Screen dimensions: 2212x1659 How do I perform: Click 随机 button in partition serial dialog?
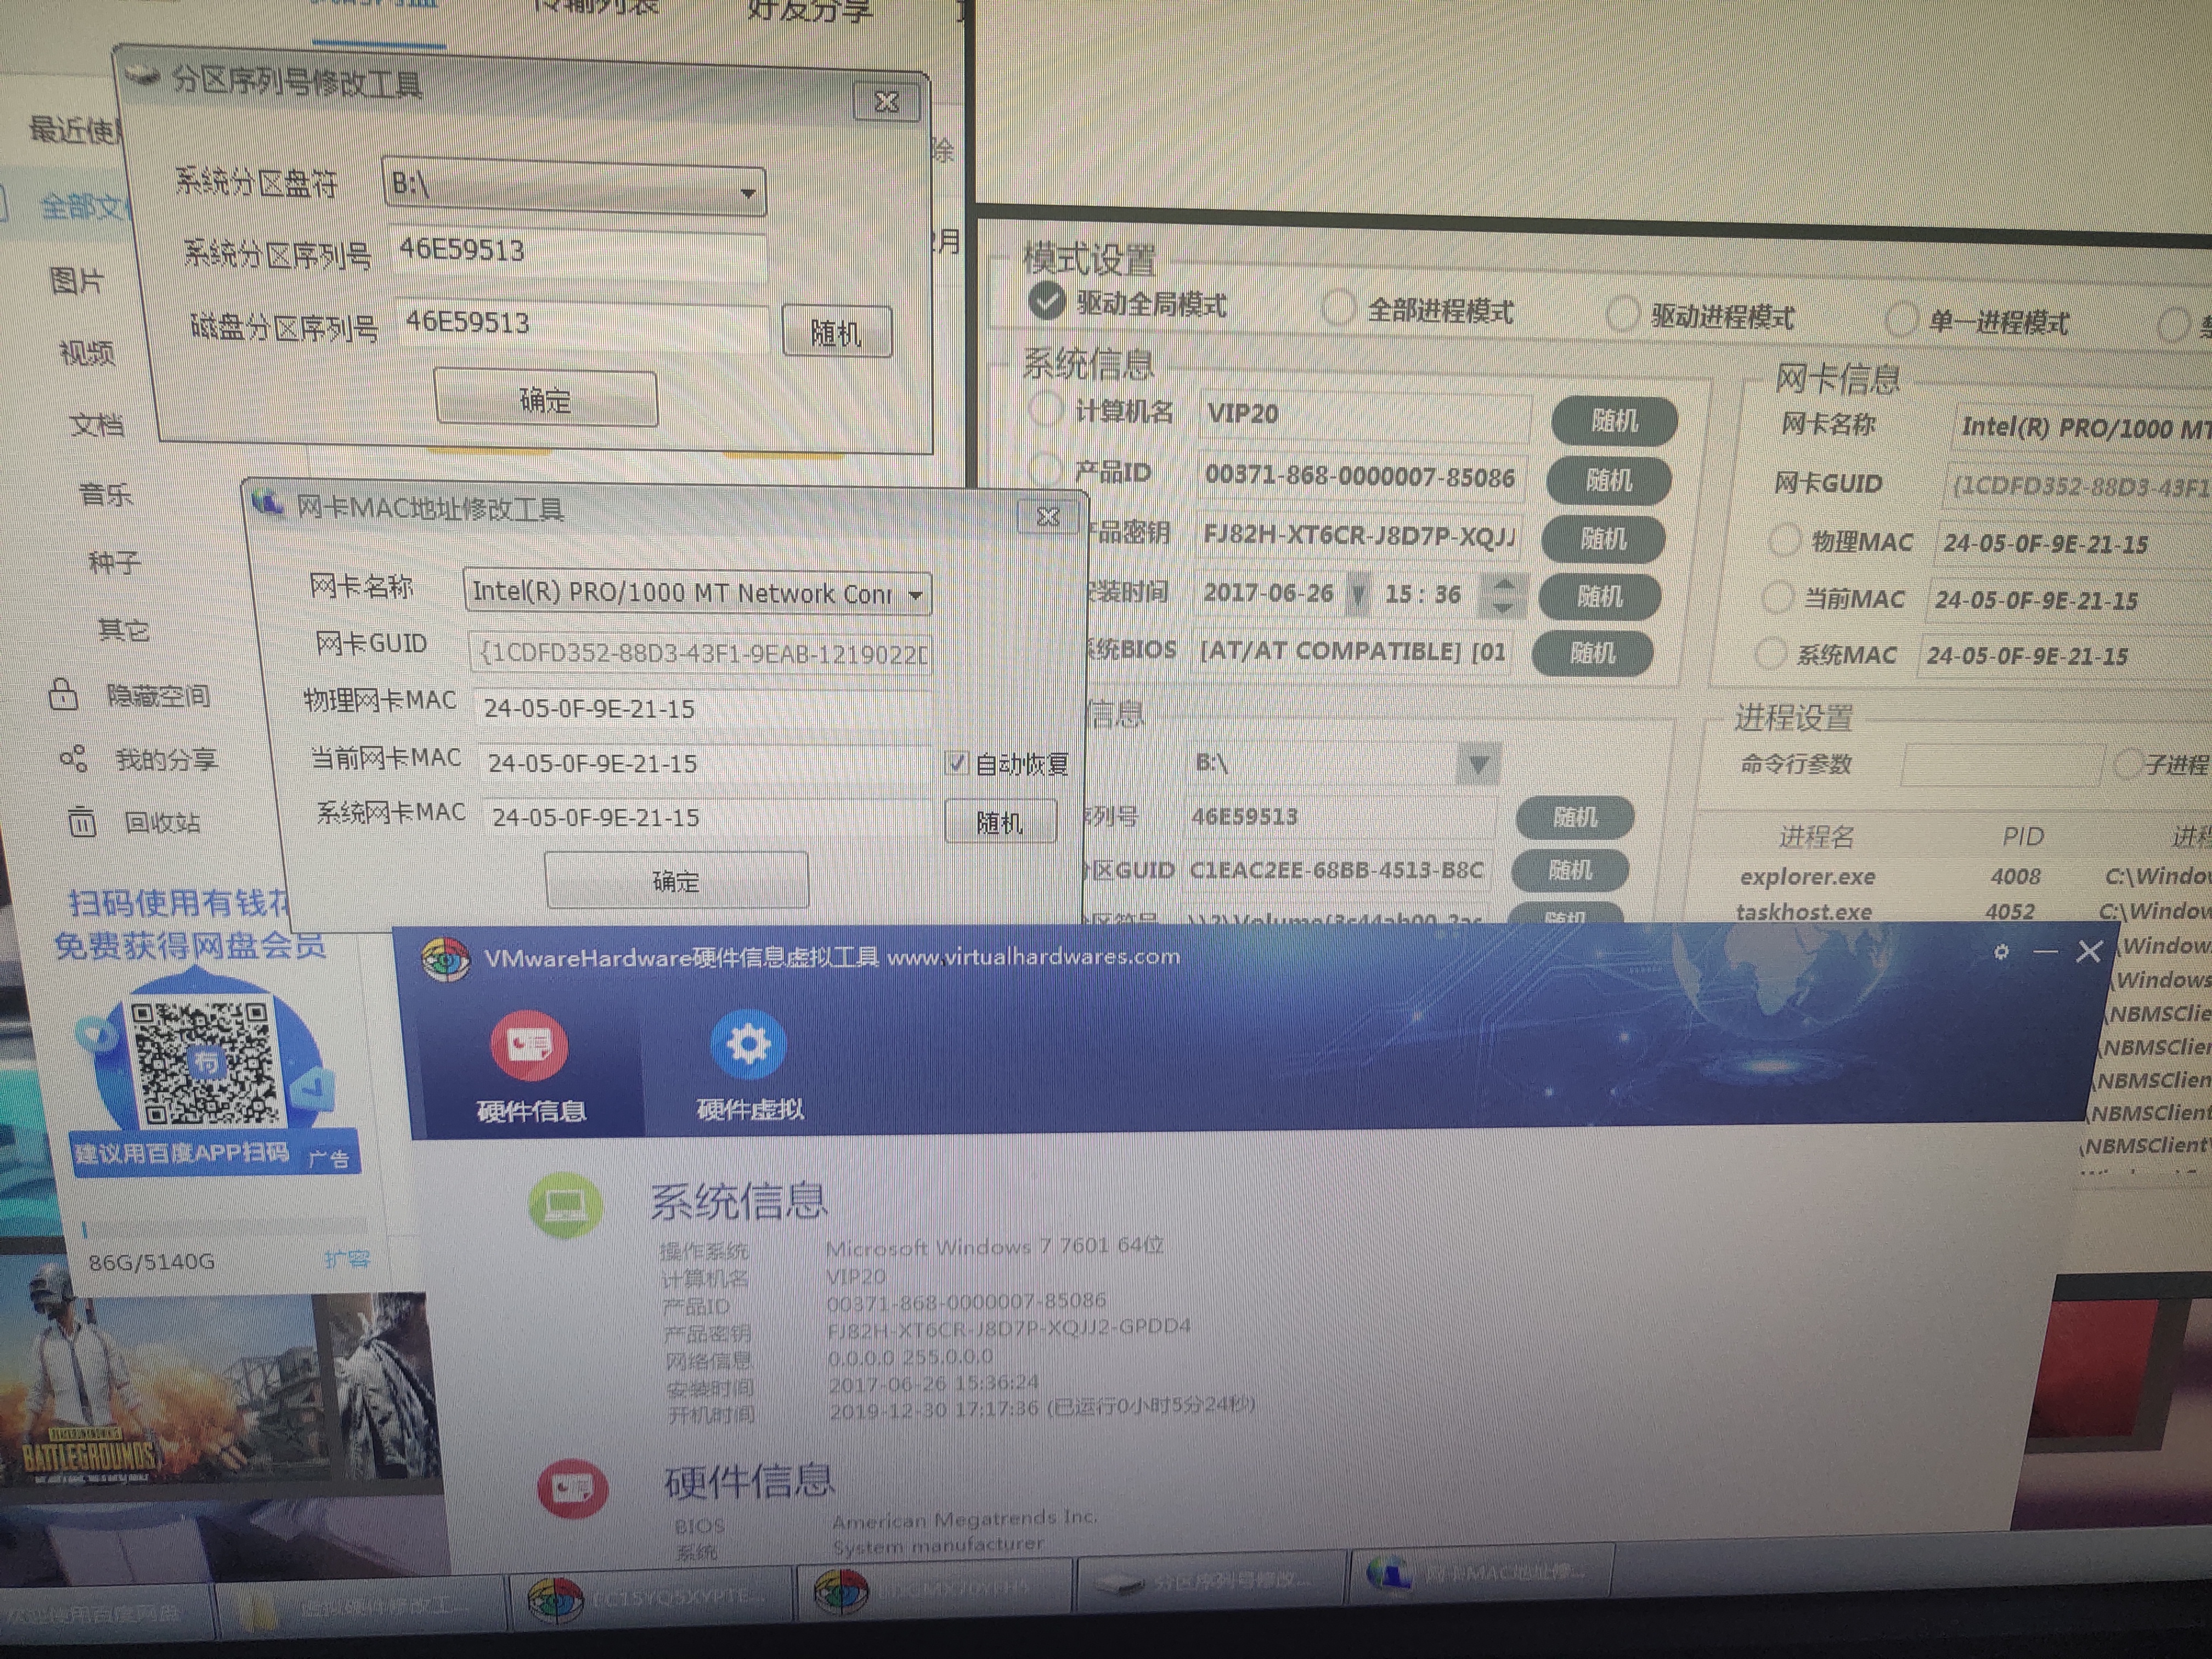point(836,332)
